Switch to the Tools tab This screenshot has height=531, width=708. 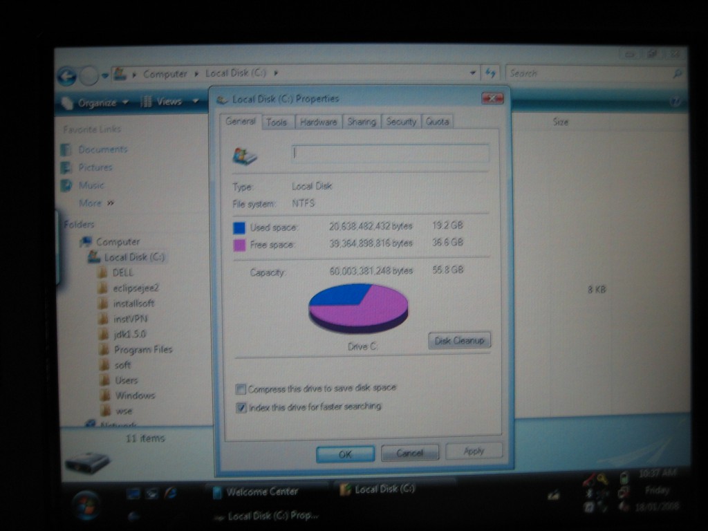coord(277,122)
